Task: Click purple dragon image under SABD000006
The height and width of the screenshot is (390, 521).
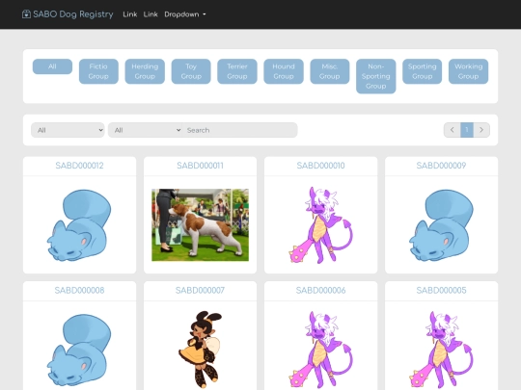Action: click(x=320, y=350)
